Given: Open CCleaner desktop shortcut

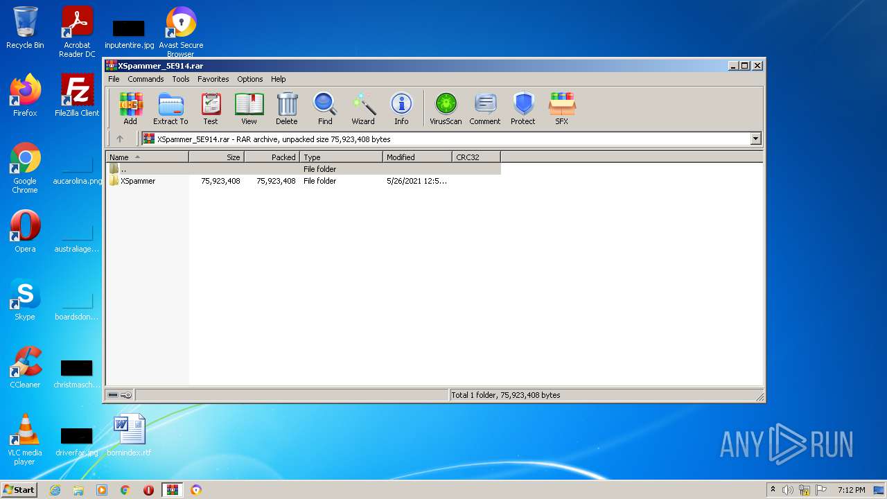Looking at the screenshot, I should coord(25,367).
